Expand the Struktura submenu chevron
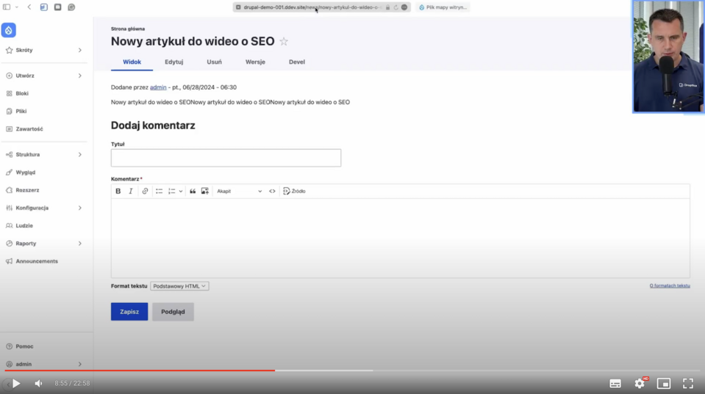The height and width of the screenshot is (394, 705). tap(80, 154)
